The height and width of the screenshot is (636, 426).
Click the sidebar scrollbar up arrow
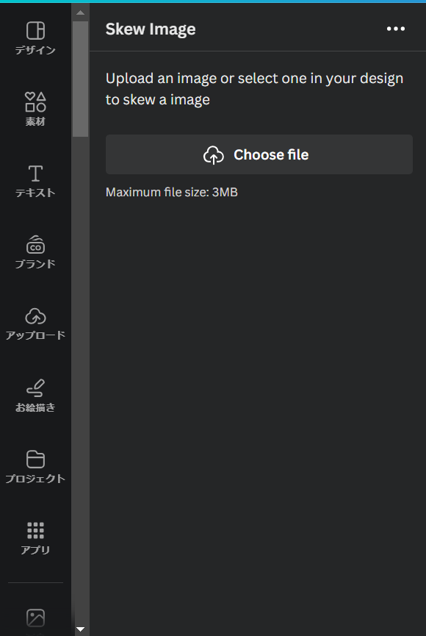80,12
